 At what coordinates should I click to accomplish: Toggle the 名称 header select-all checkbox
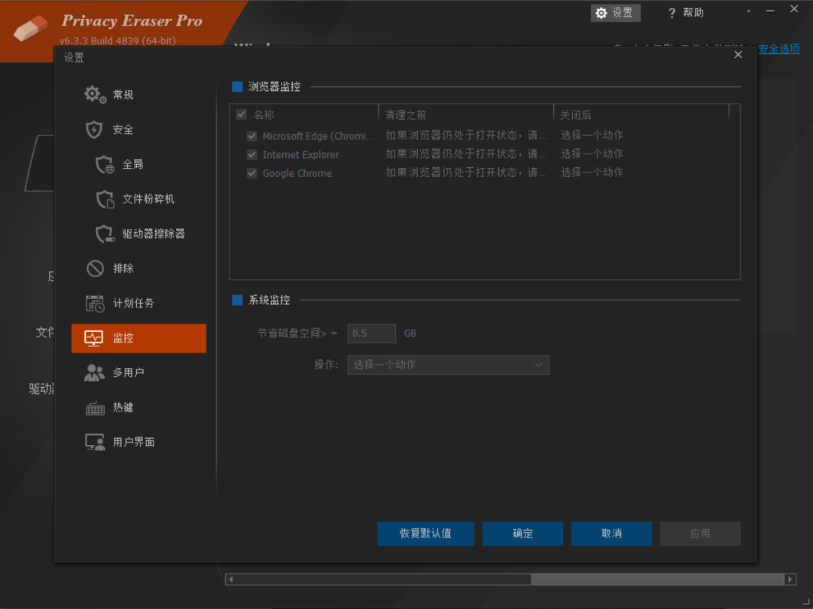pos(241,114)
